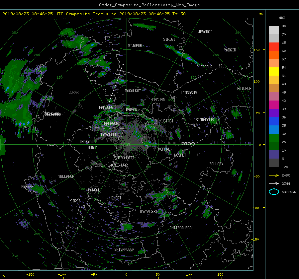
Task: Click the DHARWAD city label
Action: tap(87, 142)
